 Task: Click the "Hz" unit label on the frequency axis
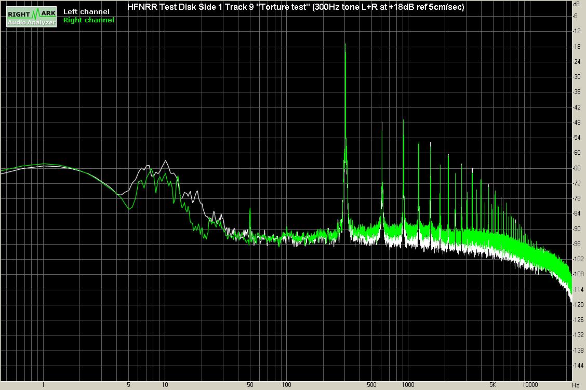(576, 385)
